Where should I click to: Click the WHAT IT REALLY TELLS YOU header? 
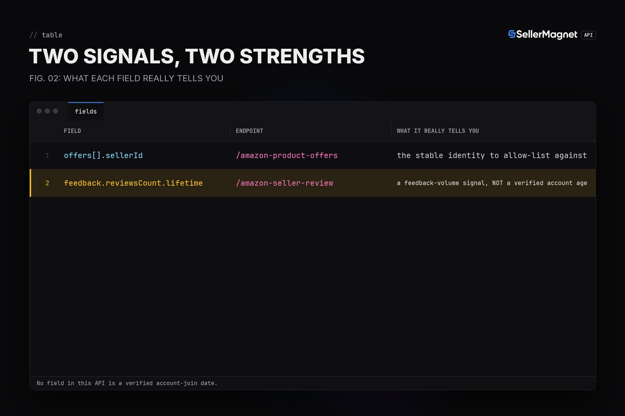[x=438, y=131]
